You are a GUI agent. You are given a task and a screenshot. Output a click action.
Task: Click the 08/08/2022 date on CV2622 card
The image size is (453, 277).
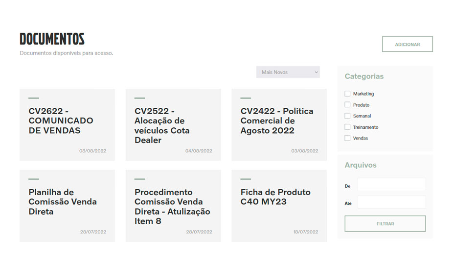[x=92, y=151]
